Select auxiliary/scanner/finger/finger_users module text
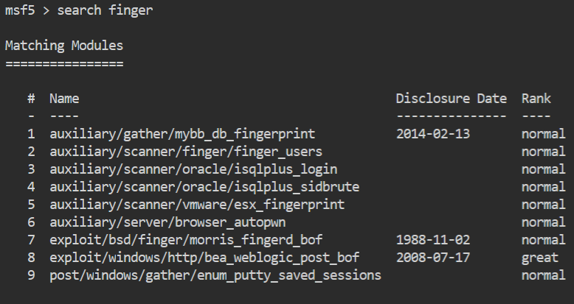This screenshot has height=304, width=574. (185, 152)
